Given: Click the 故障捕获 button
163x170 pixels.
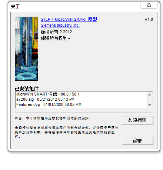Looking at the screenshot, I should [x=137, y=120].
